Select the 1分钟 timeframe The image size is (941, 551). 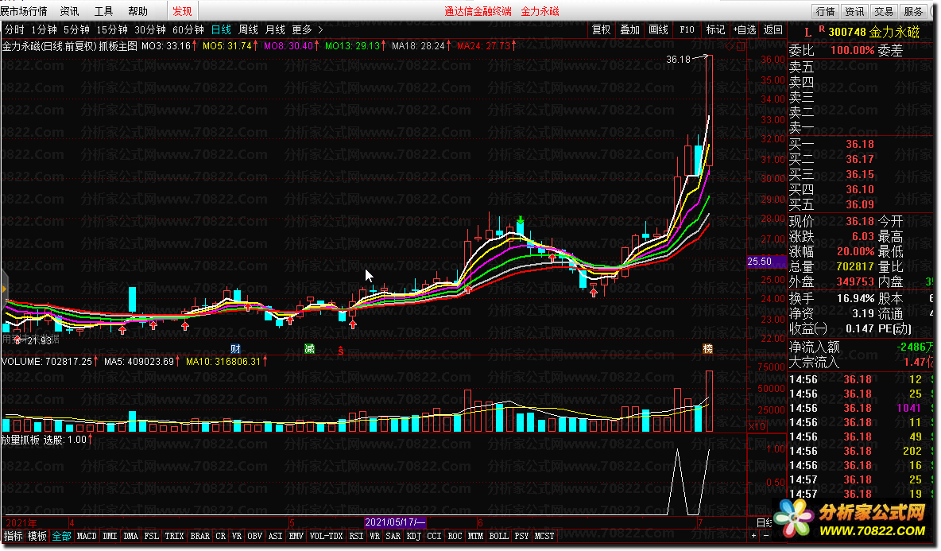[44, 29]
